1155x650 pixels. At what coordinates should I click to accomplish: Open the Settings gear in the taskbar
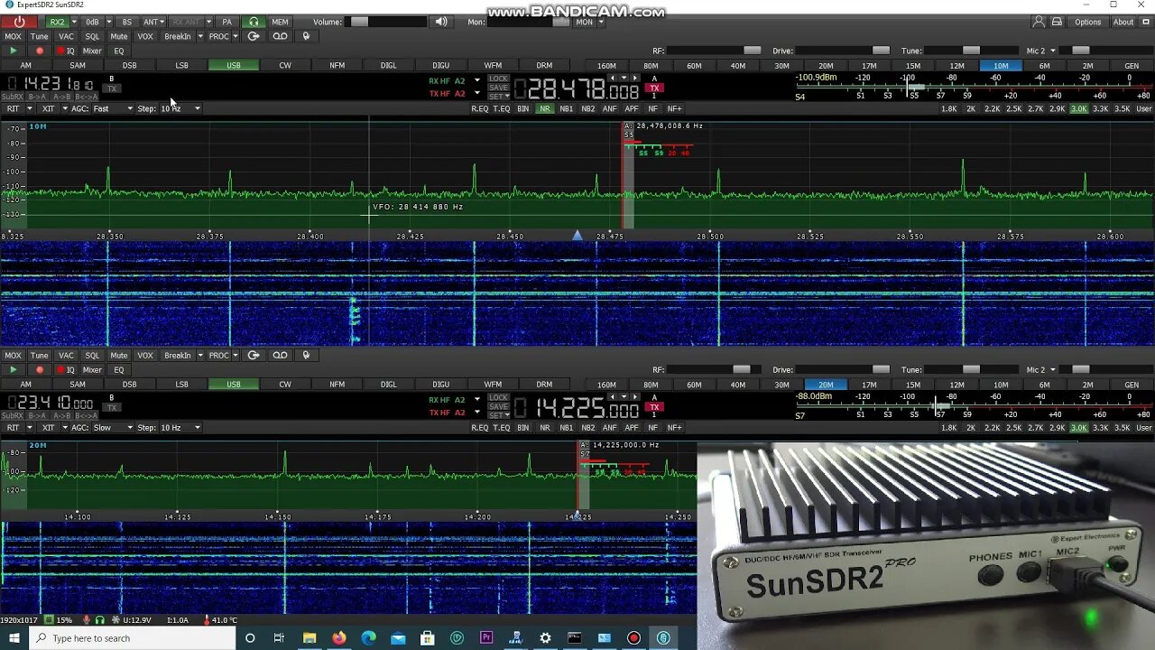click(545, 637)
